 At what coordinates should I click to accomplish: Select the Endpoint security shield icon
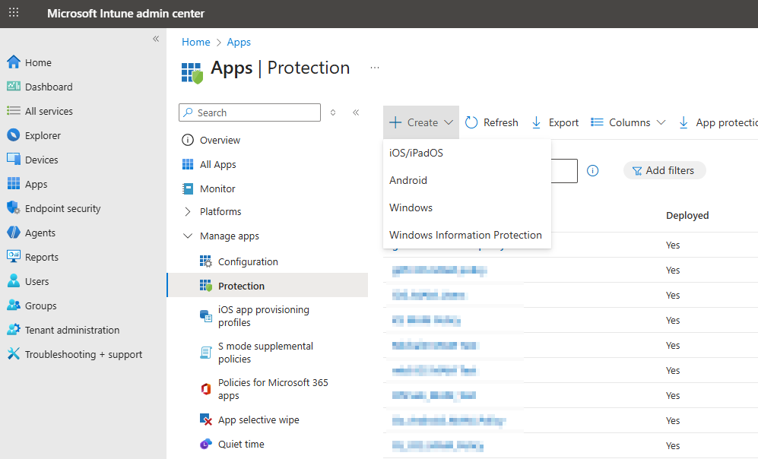12,208
